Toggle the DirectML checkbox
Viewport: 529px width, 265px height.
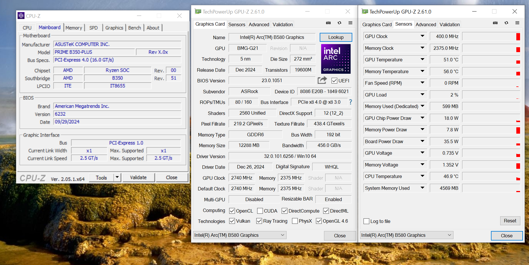coord(326,211)
